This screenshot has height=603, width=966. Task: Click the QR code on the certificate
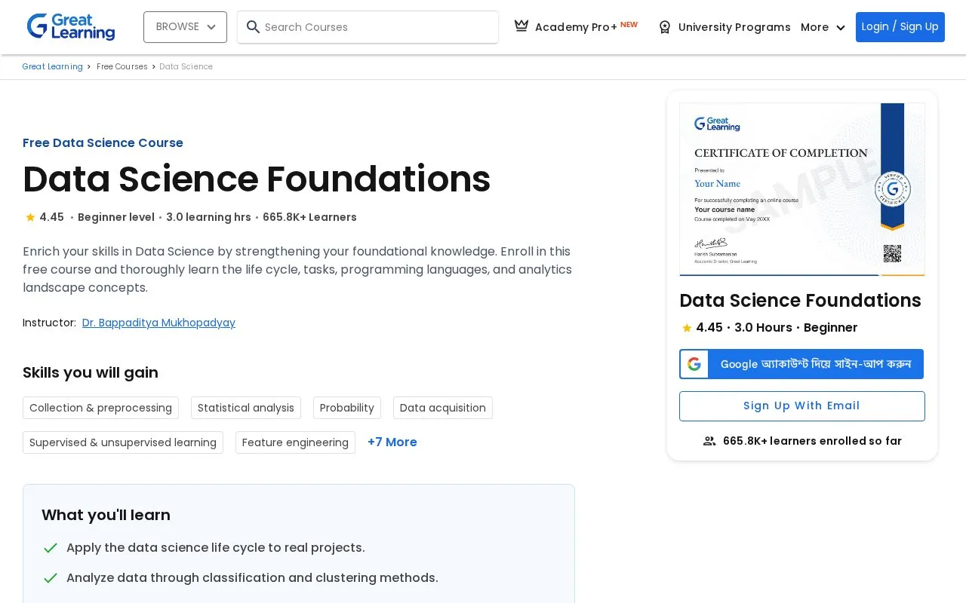892,253
